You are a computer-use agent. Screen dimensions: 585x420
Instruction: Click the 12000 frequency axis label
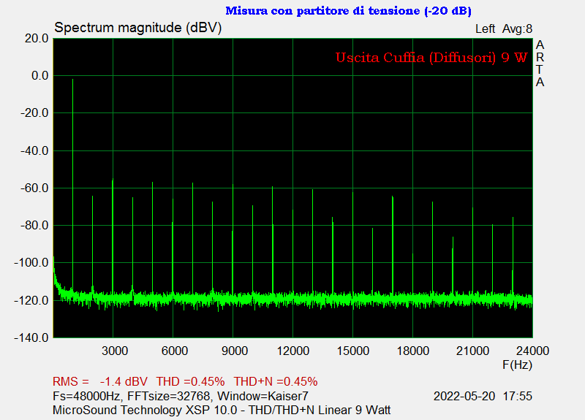click(x=293, y=351)
